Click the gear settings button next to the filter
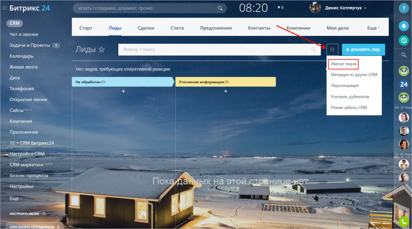Image resolution: width=412 pixels, height=229 pixels. pyautogui.click(x=332, y=50)
